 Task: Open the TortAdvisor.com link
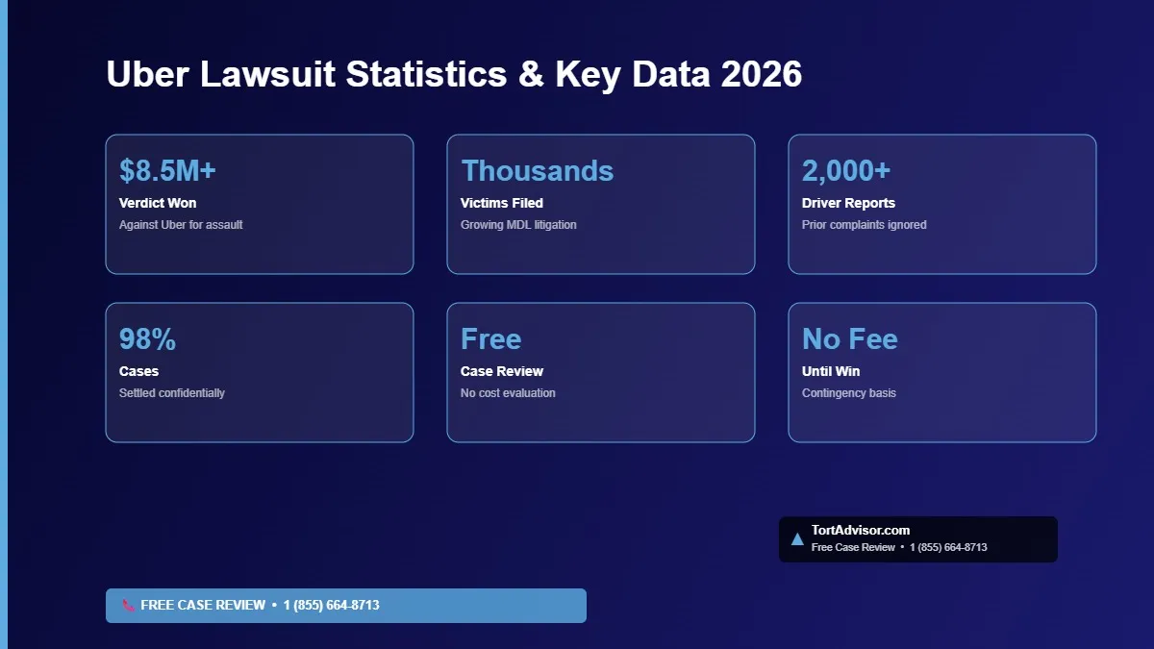(861, 530)
